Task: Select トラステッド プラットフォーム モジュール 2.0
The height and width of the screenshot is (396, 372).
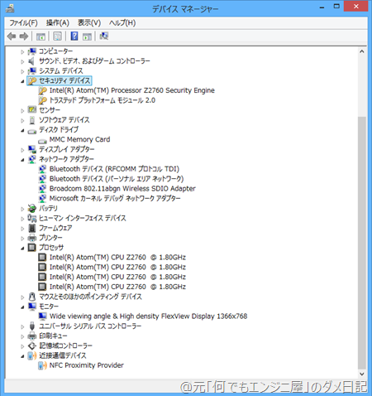Action: coord(103,100)
